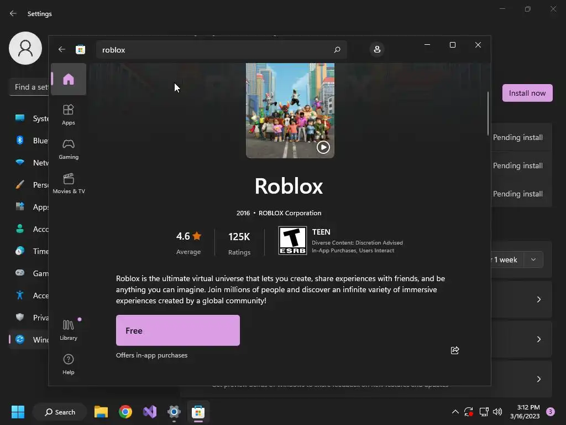
Task: Click the share icon for Roblox
Action: [x=455, y=350]
